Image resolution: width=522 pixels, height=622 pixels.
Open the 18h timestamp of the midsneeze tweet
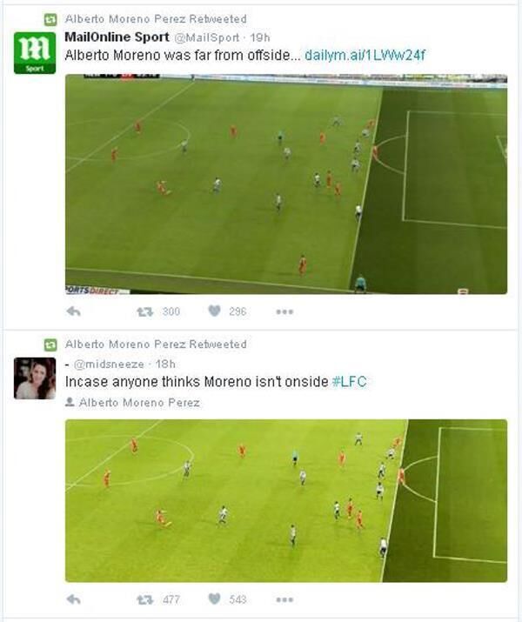coord(165,364)
